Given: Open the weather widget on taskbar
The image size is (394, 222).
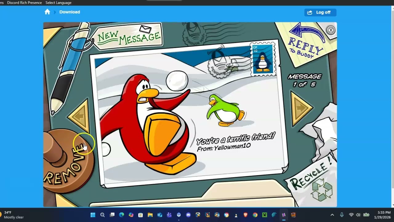Looking at the screenshot, I should coord(12,215).
